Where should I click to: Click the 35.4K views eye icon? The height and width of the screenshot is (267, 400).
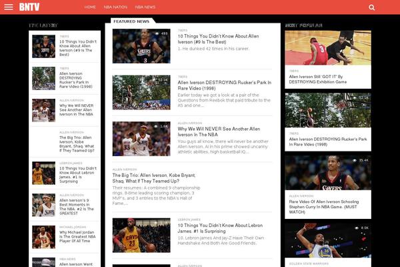(355, 160)
